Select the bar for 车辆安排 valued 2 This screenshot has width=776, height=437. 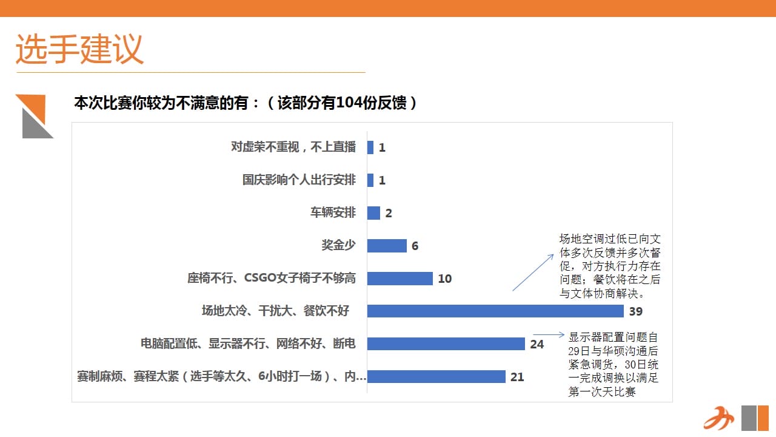pos(373,212)
